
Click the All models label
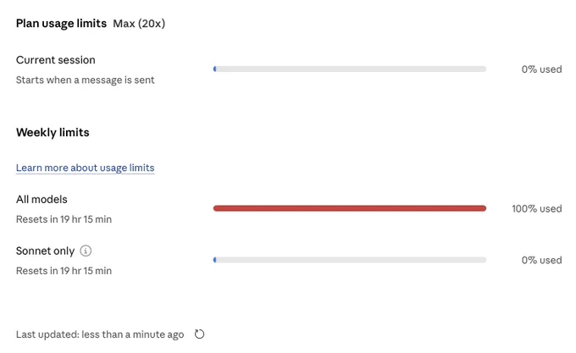point(42,199)
